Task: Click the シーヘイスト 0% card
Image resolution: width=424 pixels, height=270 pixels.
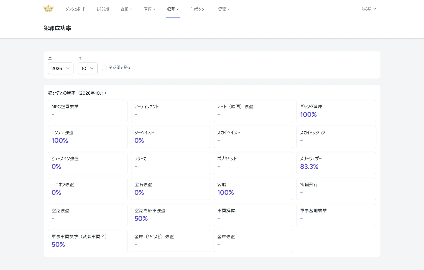Action: [170, 137]
